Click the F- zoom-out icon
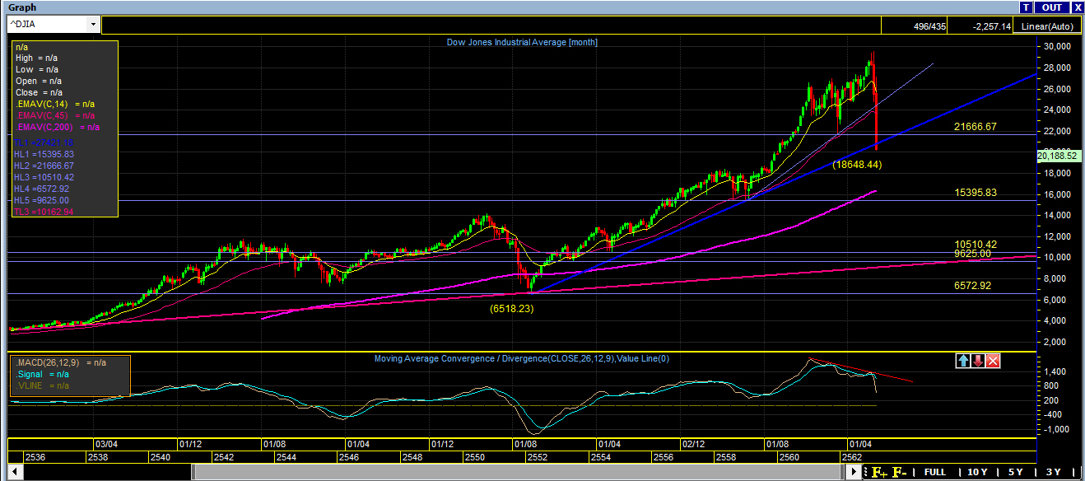This screenshot has width=1085, height=481. tap(899, 472)
